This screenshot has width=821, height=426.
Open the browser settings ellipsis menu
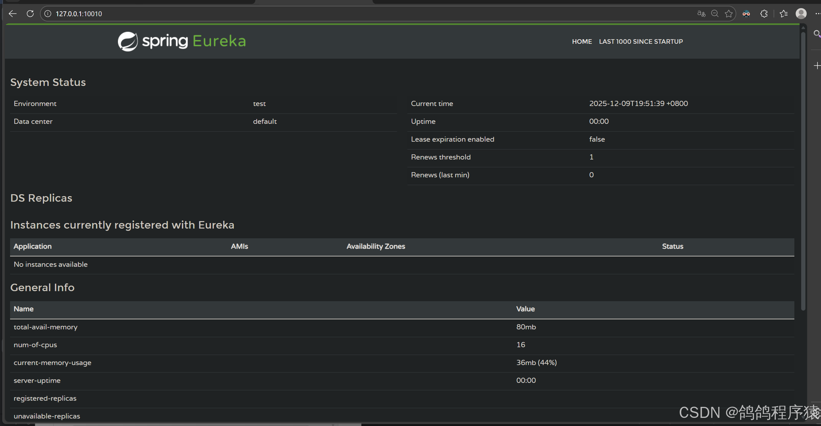click(818, 14)
